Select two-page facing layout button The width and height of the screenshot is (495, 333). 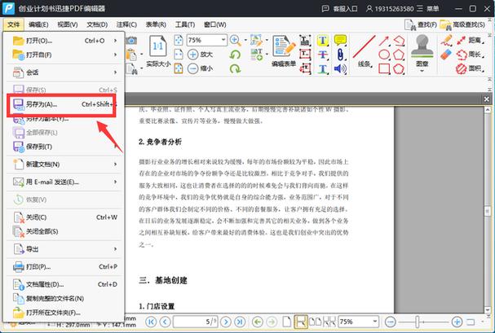(x=315, y=322)
